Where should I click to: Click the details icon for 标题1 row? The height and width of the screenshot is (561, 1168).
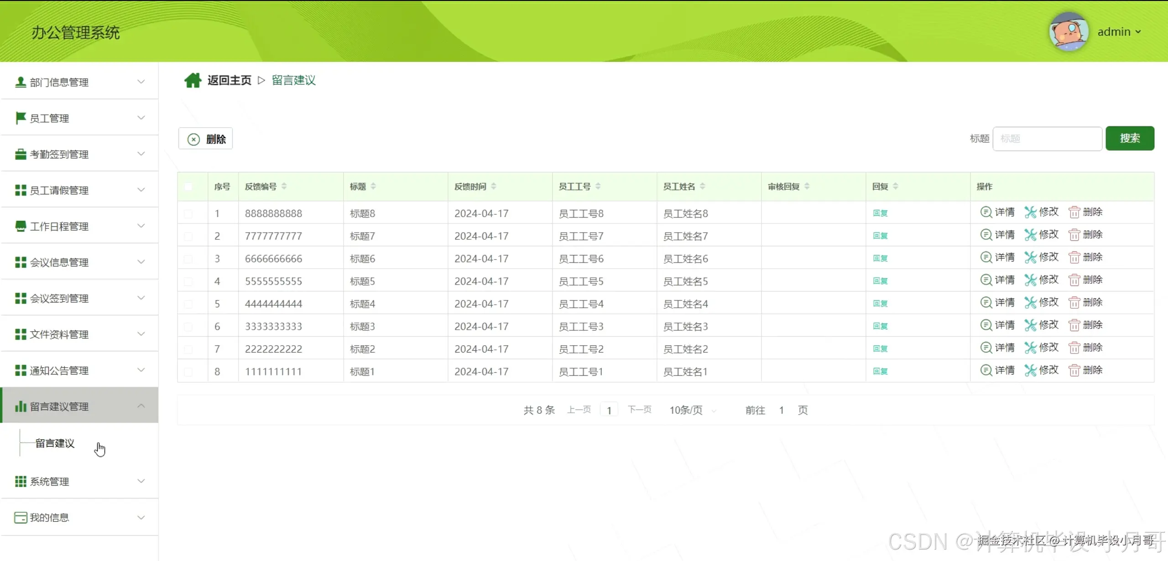[x=986, y=370]
